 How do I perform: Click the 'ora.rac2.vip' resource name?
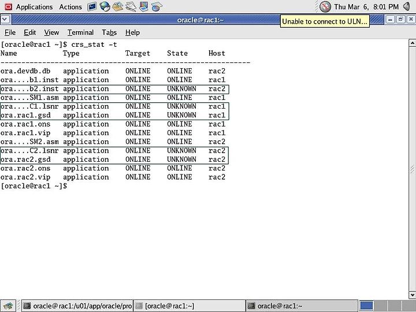pyautogui.click(x=25, y=177)
